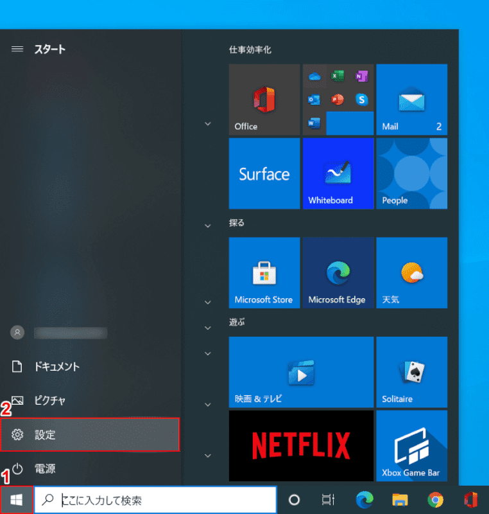Open File Explorer from the taskbar
The height and width of the screenshot is (514, 489).
[x=400, y=500]
